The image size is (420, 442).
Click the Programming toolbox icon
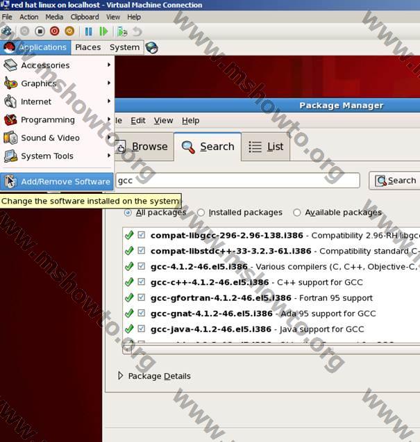point(10,120)
